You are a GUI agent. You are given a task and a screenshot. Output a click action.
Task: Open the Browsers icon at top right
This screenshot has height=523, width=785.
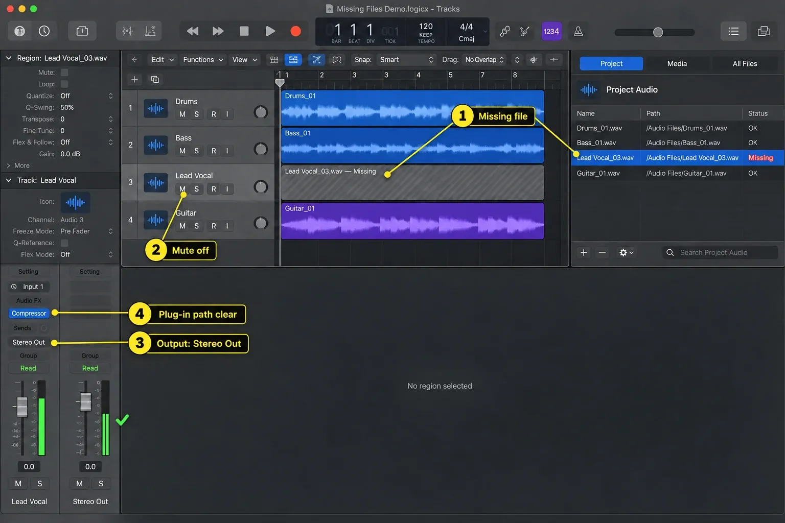[x=764, y=31]
